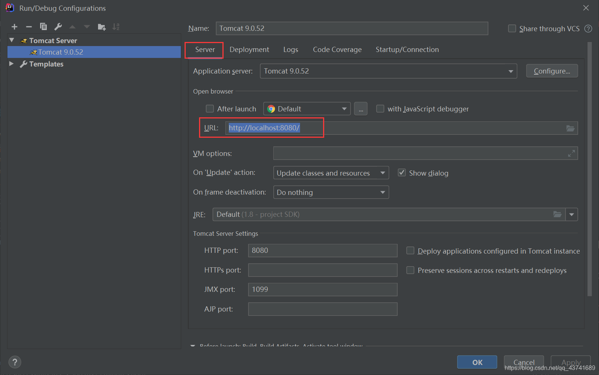Enable Share through VCS checkbox
The image size is (599, 375).
(512, 29)
